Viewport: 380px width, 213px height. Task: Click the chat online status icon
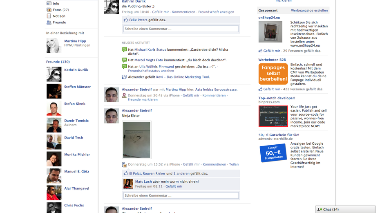coord(320,209)
